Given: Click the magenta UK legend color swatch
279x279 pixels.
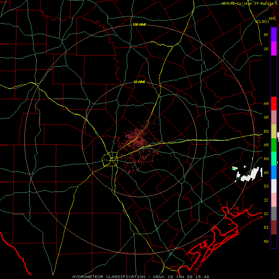Looking at the screenshot, I should (x=274, y=48).
